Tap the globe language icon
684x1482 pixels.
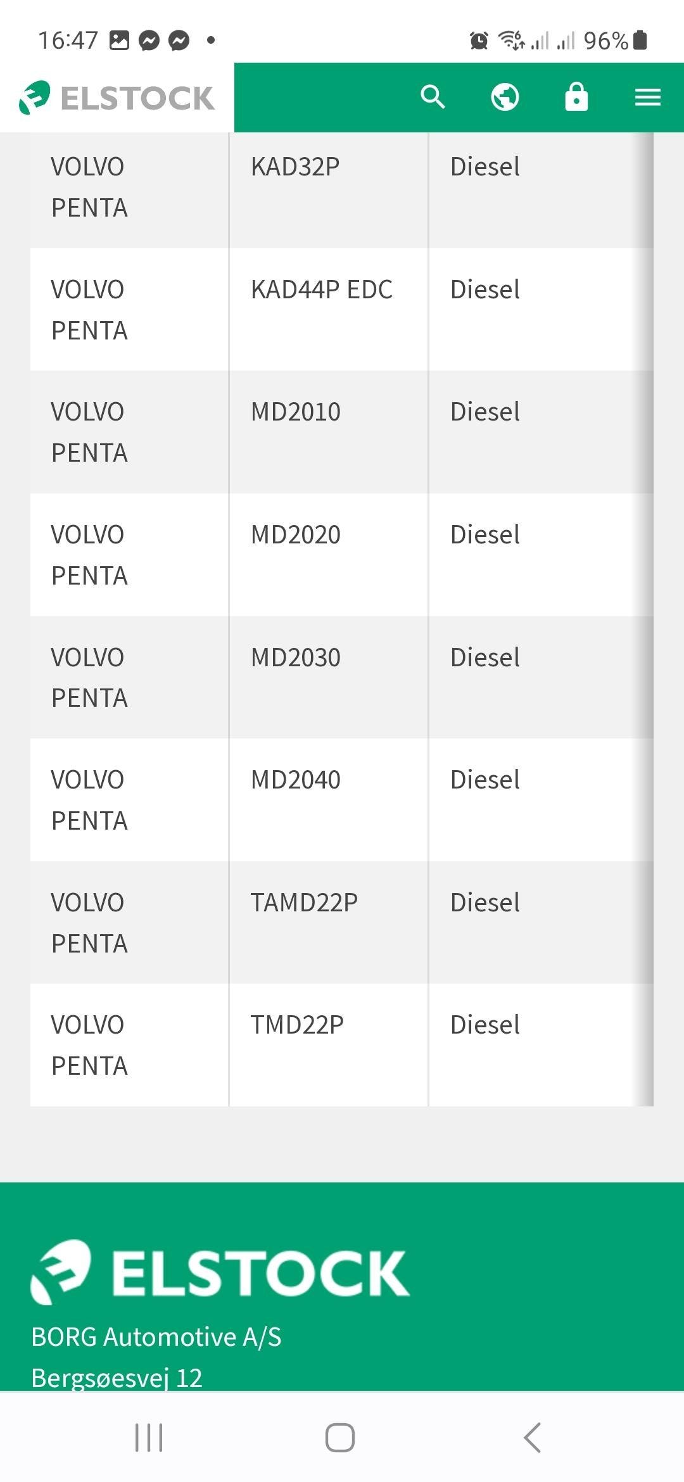tap(505, 97)
